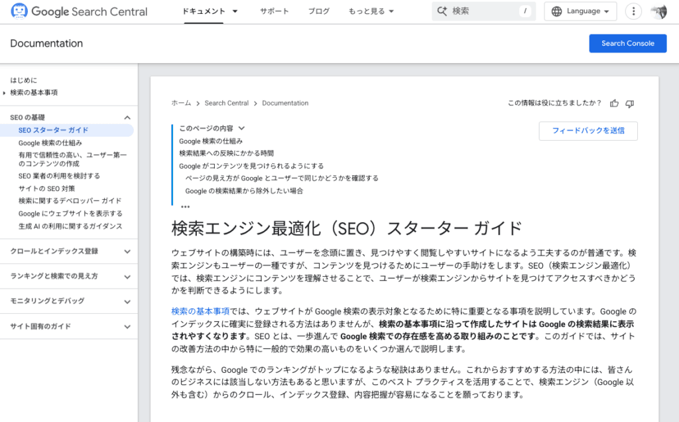Click the search magnifier icon
Viewport: 679px width, 422px height.
(442, 11)
